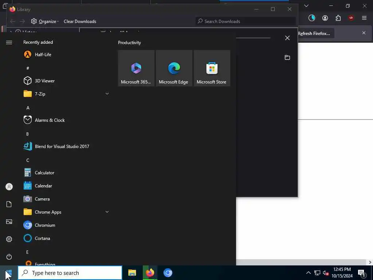Open Chromium from the taskbar
Screen dimensions: 373x280
168,273
